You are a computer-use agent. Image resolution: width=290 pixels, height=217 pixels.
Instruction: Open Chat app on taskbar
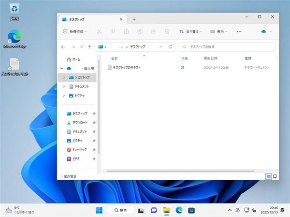(x=154, y=210)
